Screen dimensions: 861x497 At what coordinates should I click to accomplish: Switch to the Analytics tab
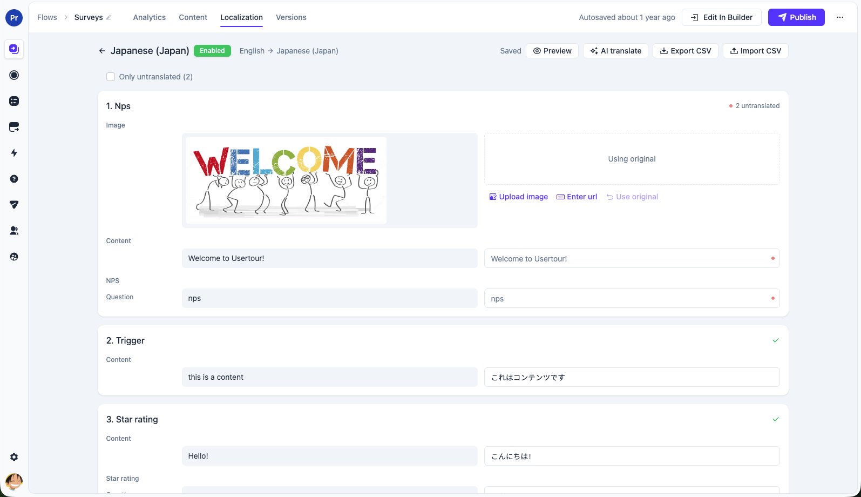pos(150,17)
